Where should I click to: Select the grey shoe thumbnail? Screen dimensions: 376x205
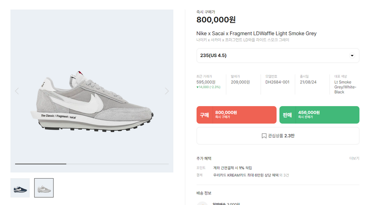coord(44,188)
